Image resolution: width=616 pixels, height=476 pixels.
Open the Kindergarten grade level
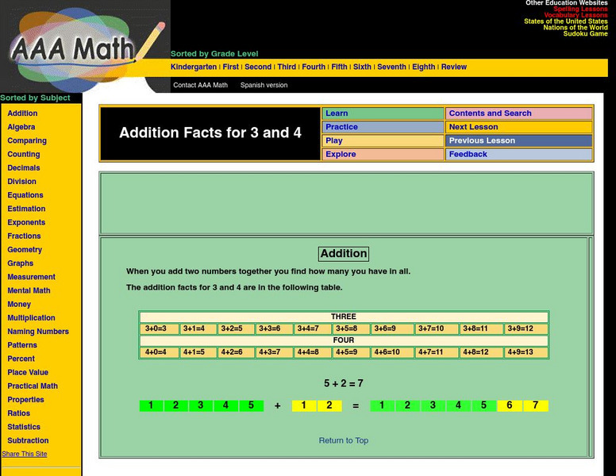[194, 67]
